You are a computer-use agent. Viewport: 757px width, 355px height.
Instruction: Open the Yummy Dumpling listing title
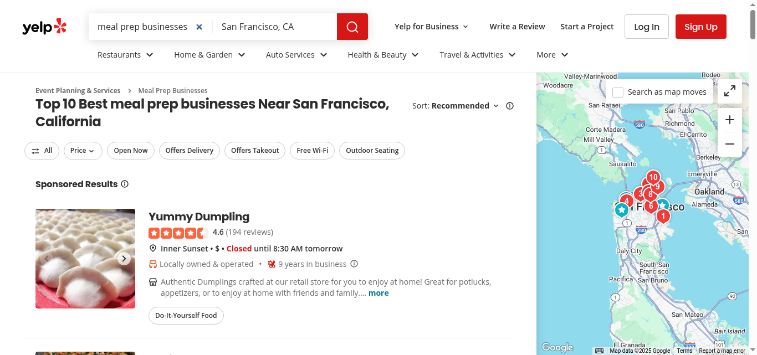click(199, 217)
